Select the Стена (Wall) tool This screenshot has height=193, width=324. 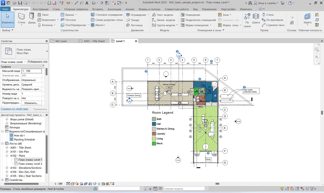pyautogui.click(x=22, y=18)
